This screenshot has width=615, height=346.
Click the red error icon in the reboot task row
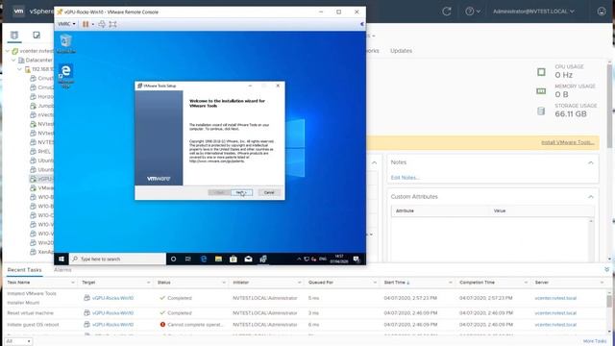point(162,325)
